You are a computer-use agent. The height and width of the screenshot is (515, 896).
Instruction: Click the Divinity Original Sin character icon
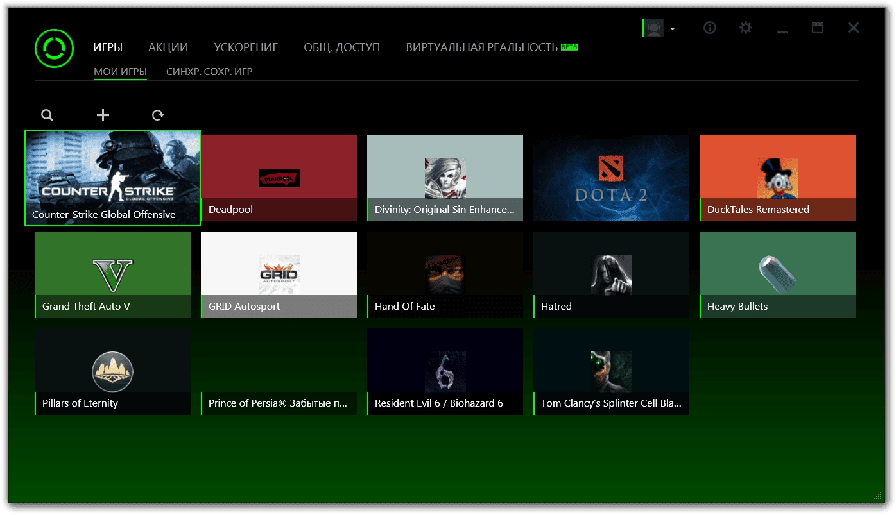tap(445, 178)
